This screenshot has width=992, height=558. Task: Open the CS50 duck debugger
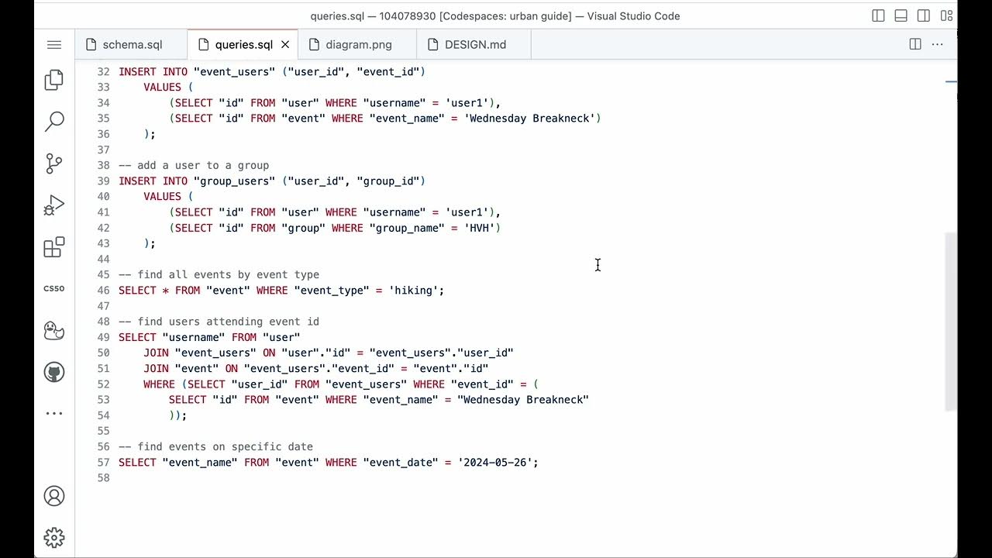point(54,331)
